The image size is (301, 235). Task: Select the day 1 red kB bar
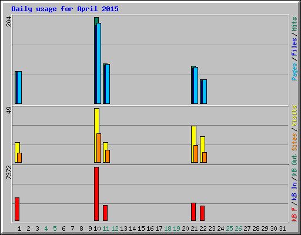[17, 209]
